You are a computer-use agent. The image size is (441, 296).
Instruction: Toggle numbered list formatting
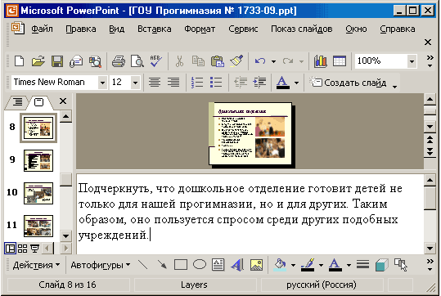pos(197,83)
